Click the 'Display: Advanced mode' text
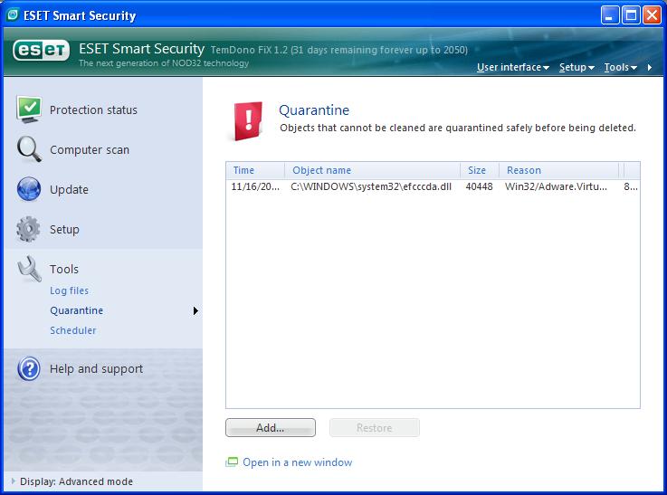Image resolution: width=667 pixels, height=495 pixels. [76, 481]
